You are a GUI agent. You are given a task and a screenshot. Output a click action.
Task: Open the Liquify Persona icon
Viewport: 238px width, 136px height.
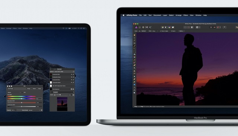coord(140,27)
